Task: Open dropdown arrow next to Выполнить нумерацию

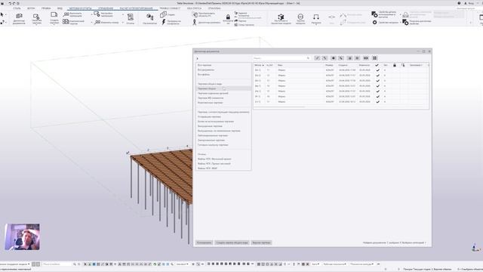Action: coord(91,14)
